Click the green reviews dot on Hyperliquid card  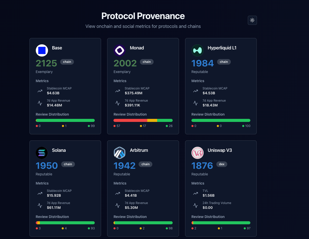tap(243, 126)
